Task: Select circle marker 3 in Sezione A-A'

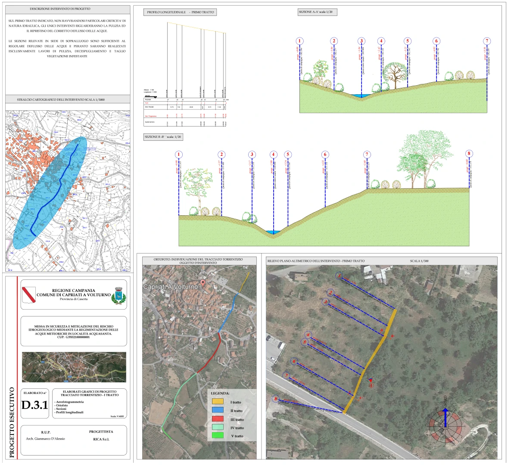Action: click(x=362, y=41)
